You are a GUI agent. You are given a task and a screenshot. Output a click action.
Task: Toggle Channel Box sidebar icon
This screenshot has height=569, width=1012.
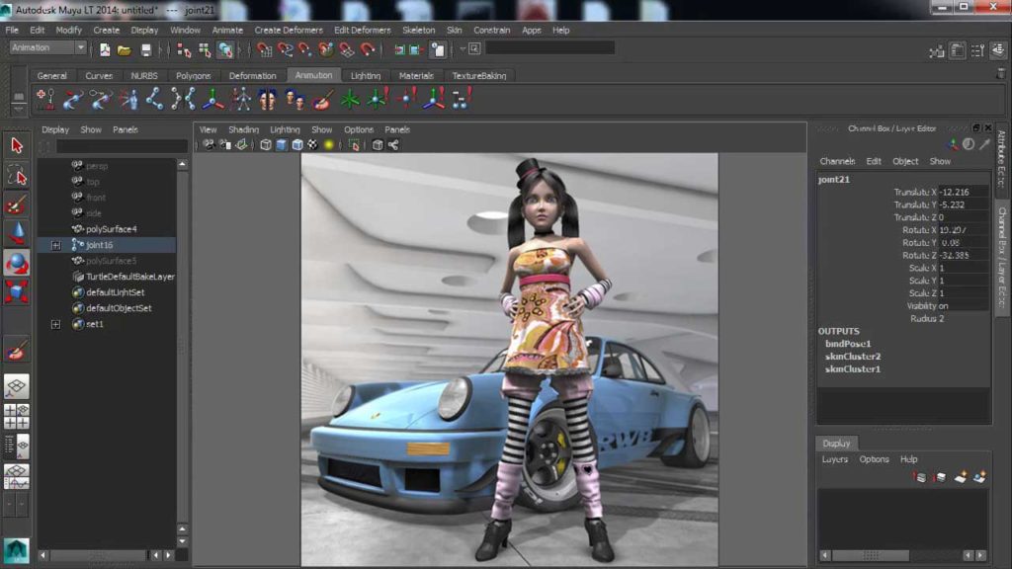(998, 50)
